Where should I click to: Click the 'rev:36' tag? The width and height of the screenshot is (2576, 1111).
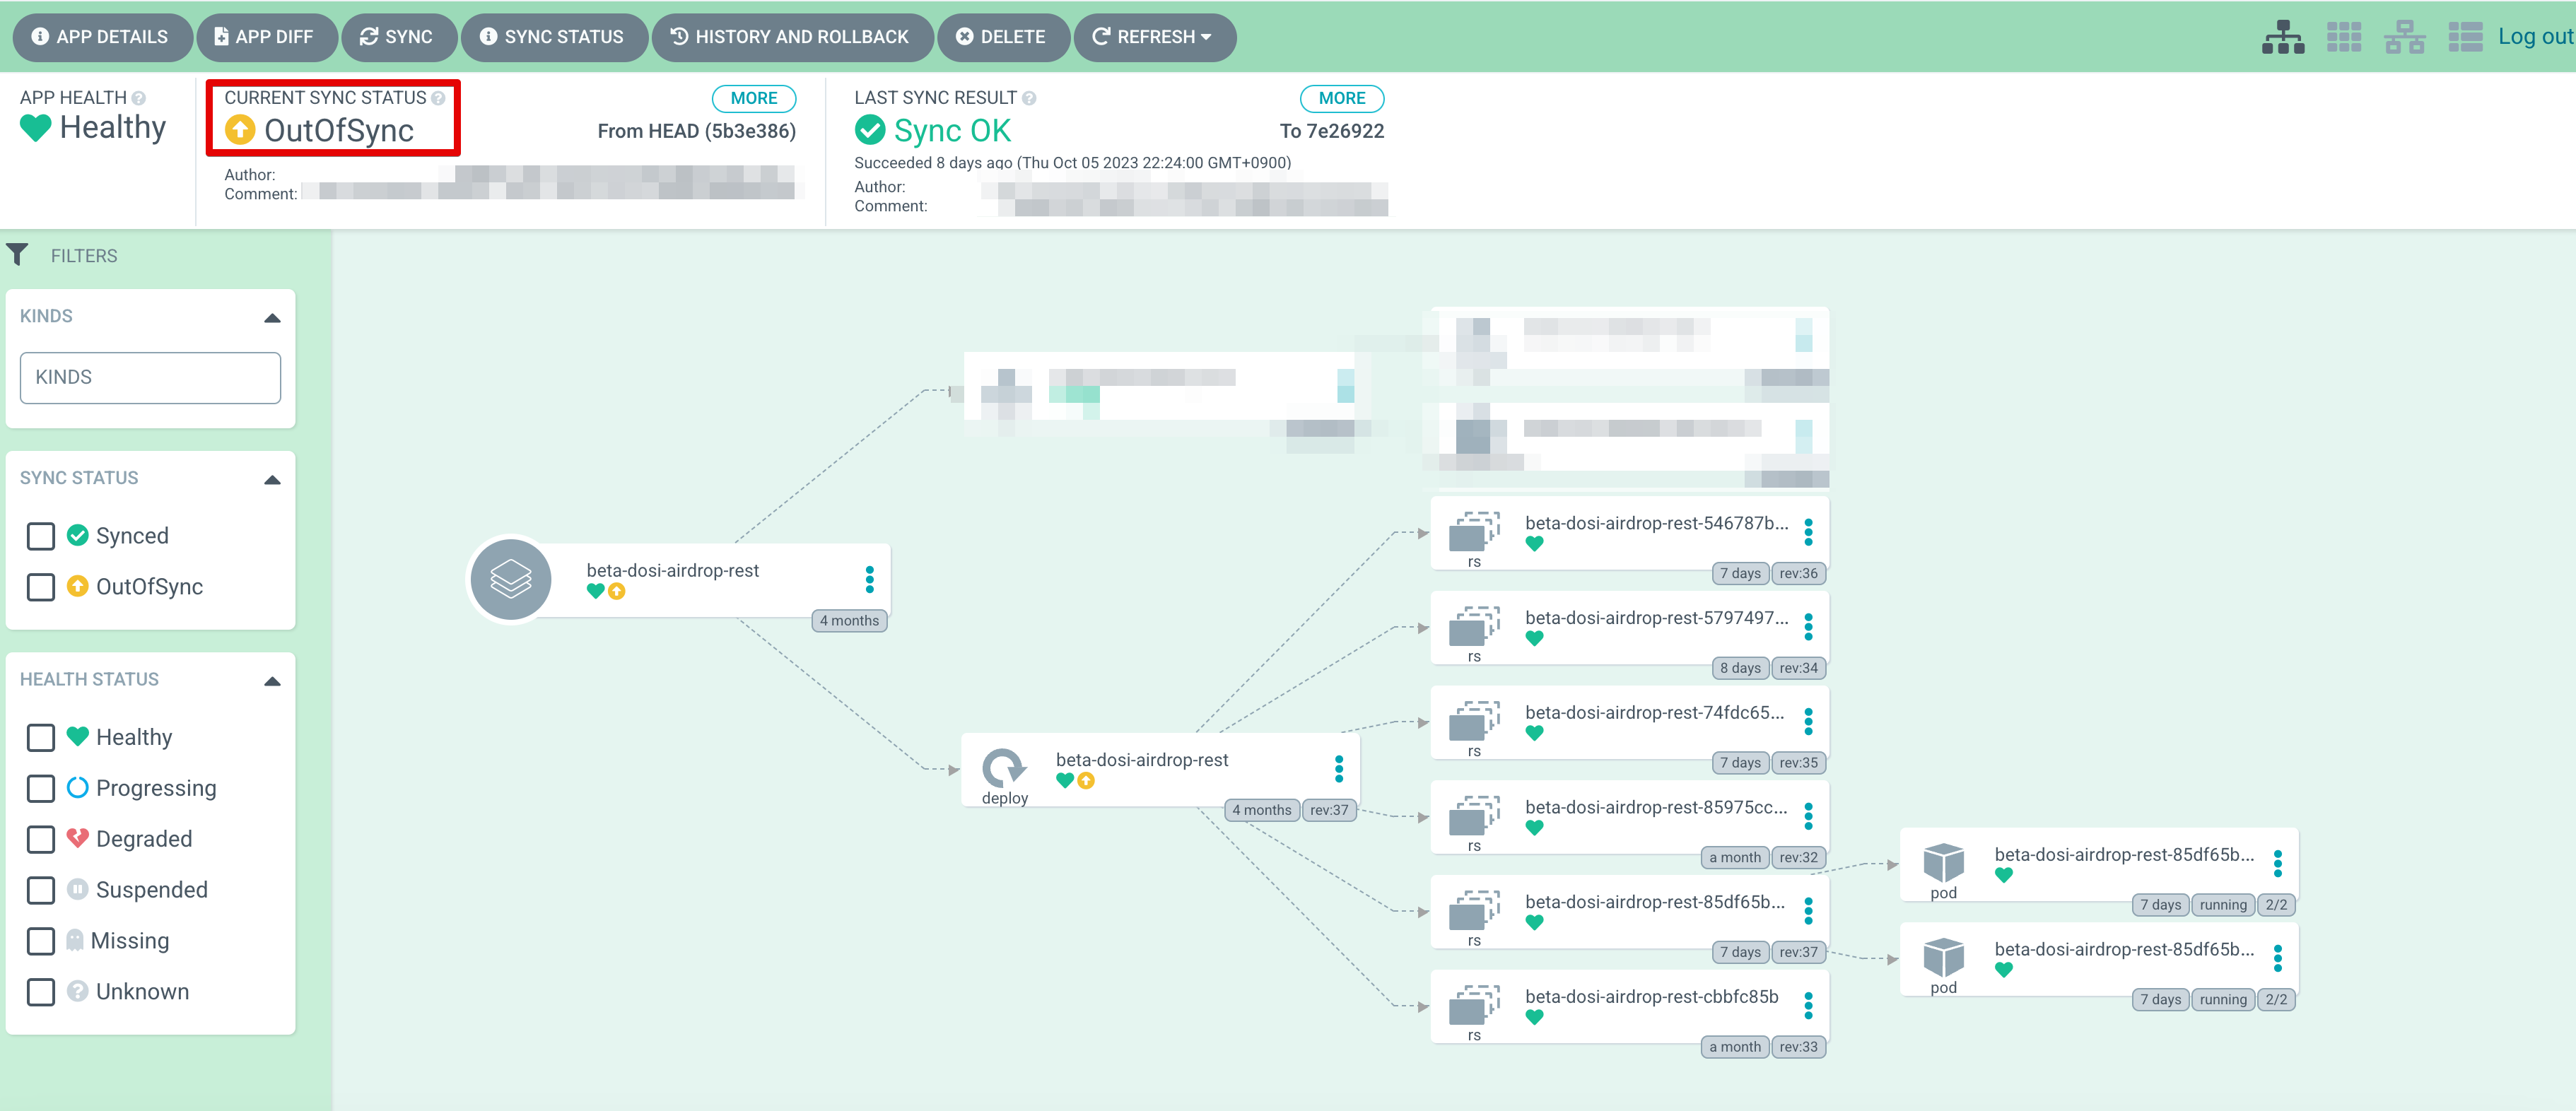pyautogui.click(x=1798, y=574)
